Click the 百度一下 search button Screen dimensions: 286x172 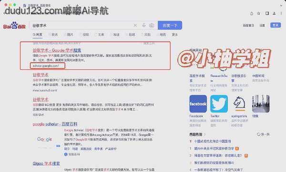170,25
